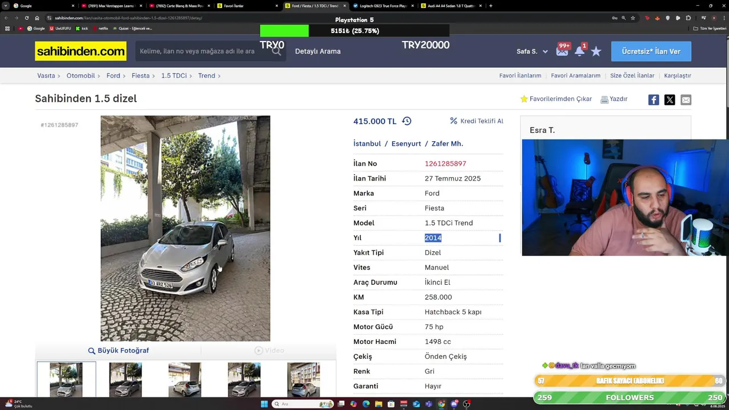Click the Trend breadcrumb
This screenshot has width=729, height=410.
click(x=207, y=75)
